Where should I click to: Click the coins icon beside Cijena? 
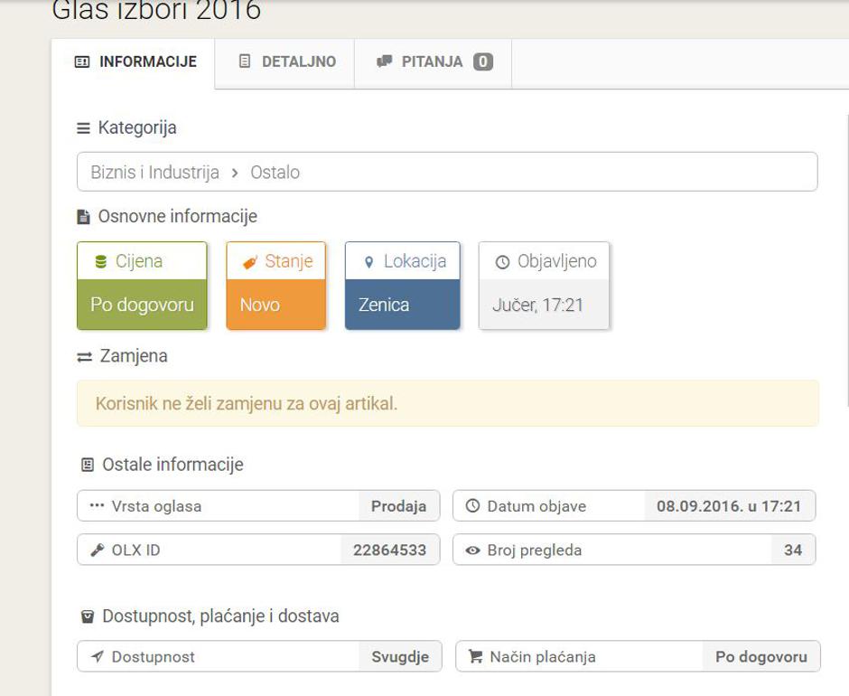pyautogui.click(x=101, y=262)
